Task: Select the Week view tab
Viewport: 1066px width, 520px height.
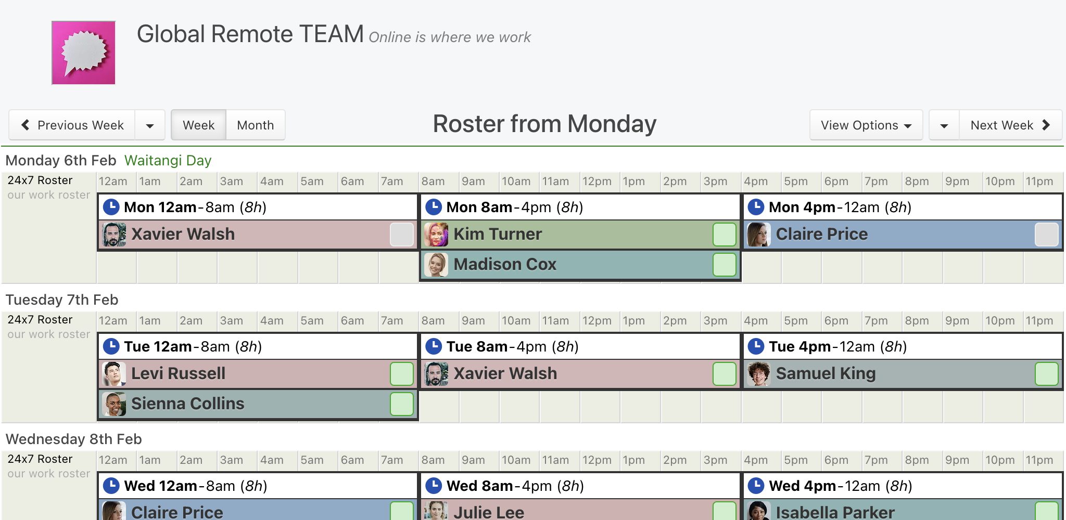Action: pyautogui.click(x=198, y=125)
